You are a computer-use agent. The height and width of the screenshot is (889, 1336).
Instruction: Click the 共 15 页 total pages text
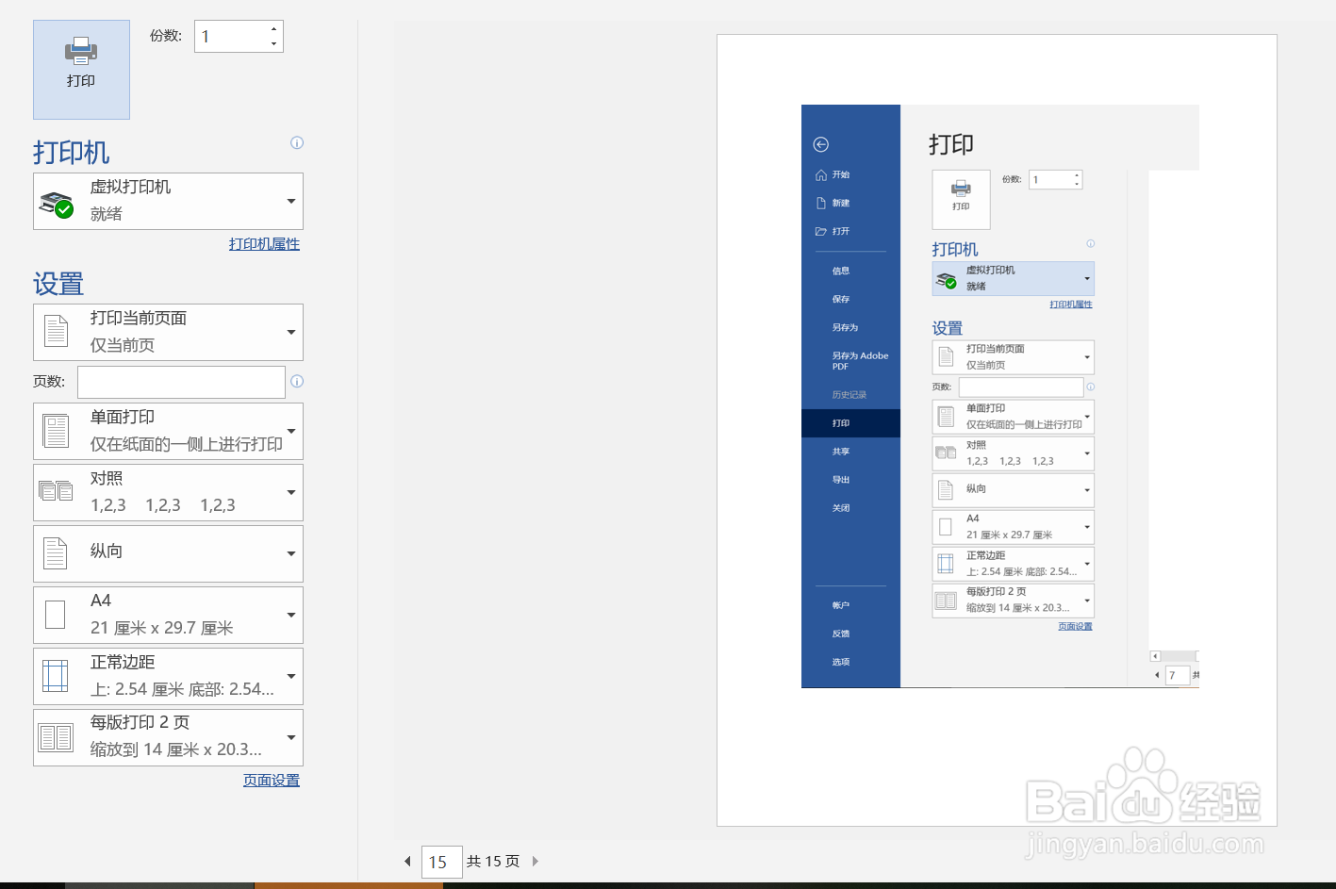pyautogui.click(x=493, y=861)
